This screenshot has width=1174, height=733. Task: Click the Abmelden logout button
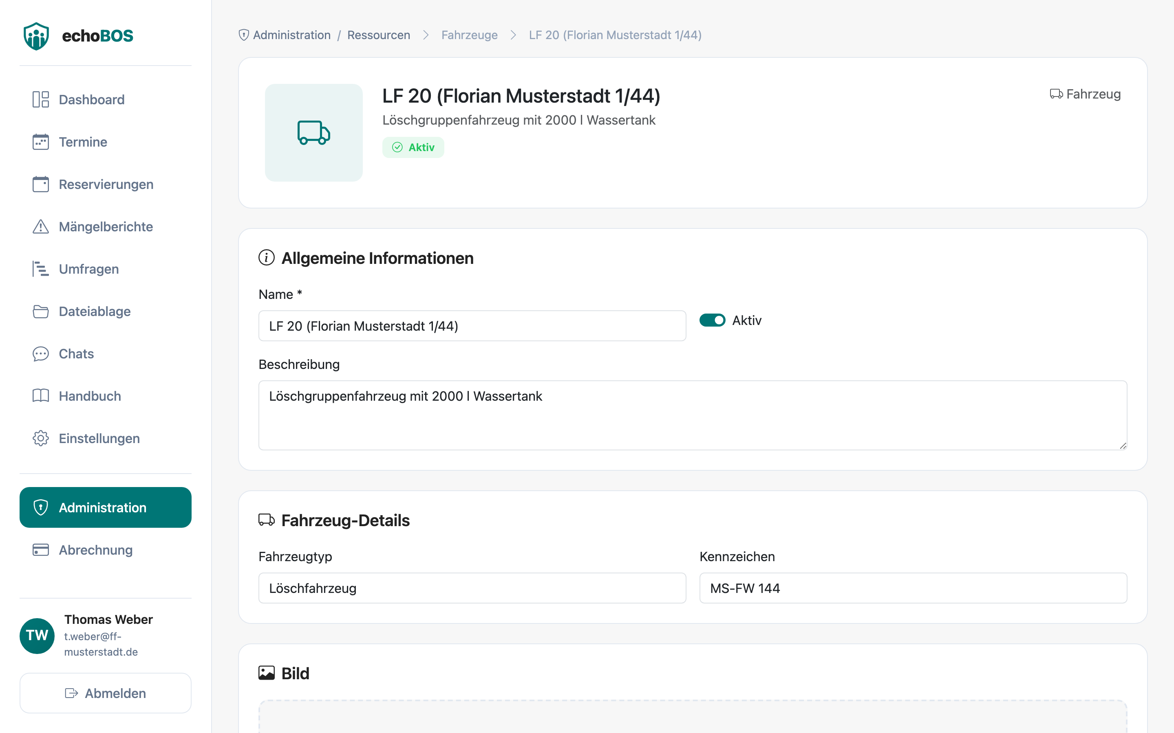(106, 693)
